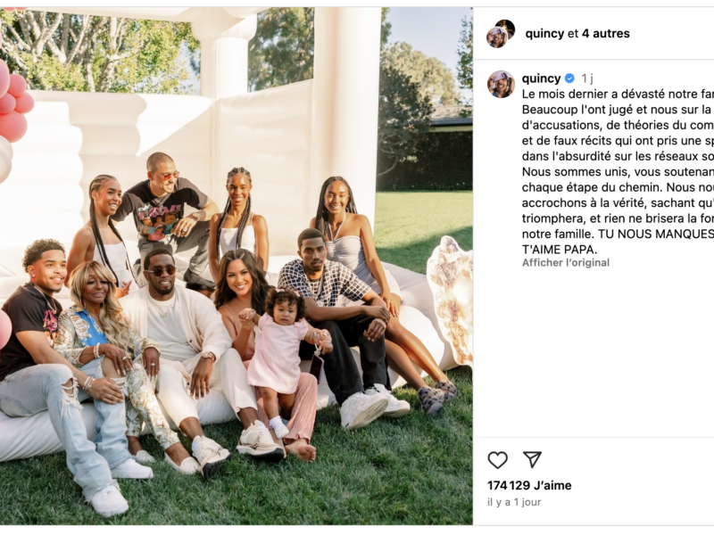
Task: Click the baby in the pink dress
Action: pos(280,359)
